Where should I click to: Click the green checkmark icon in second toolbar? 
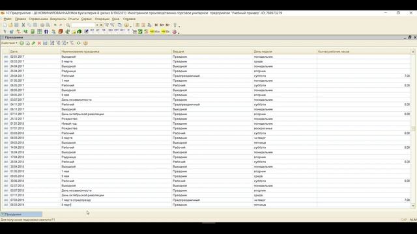[x=140, y=32]
